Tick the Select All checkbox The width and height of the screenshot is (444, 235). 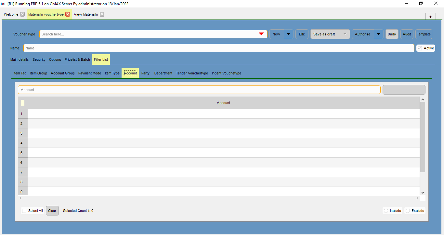(24, 211)
